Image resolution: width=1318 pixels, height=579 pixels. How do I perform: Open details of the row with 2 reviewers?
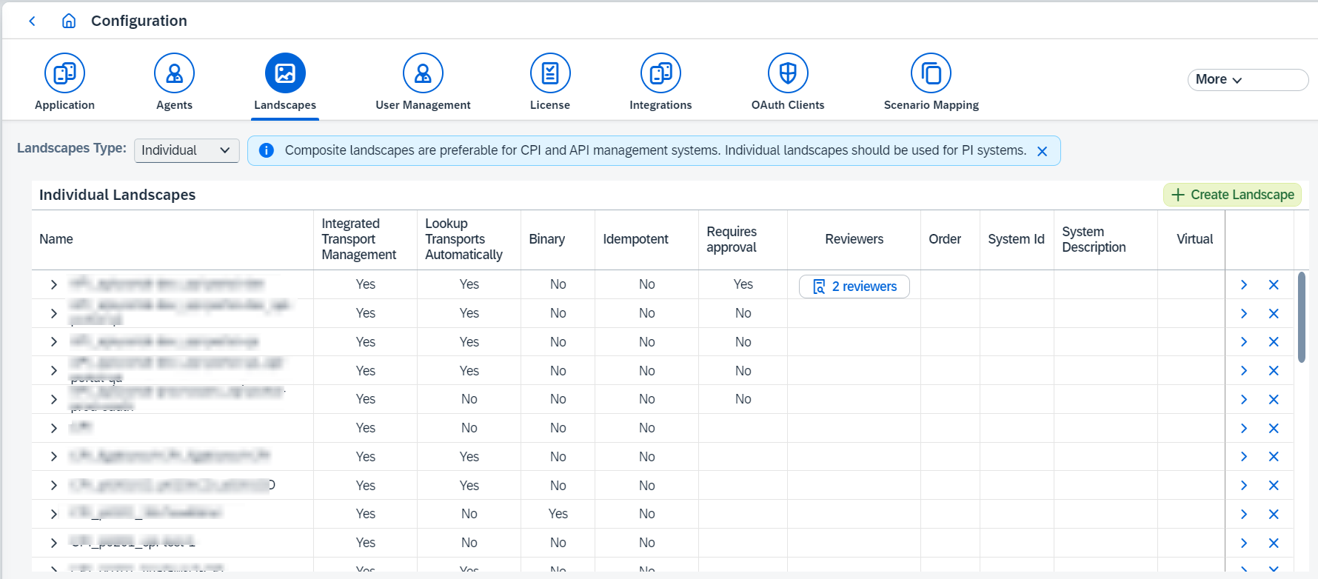pyautogui.click(x=1244, y=284)
